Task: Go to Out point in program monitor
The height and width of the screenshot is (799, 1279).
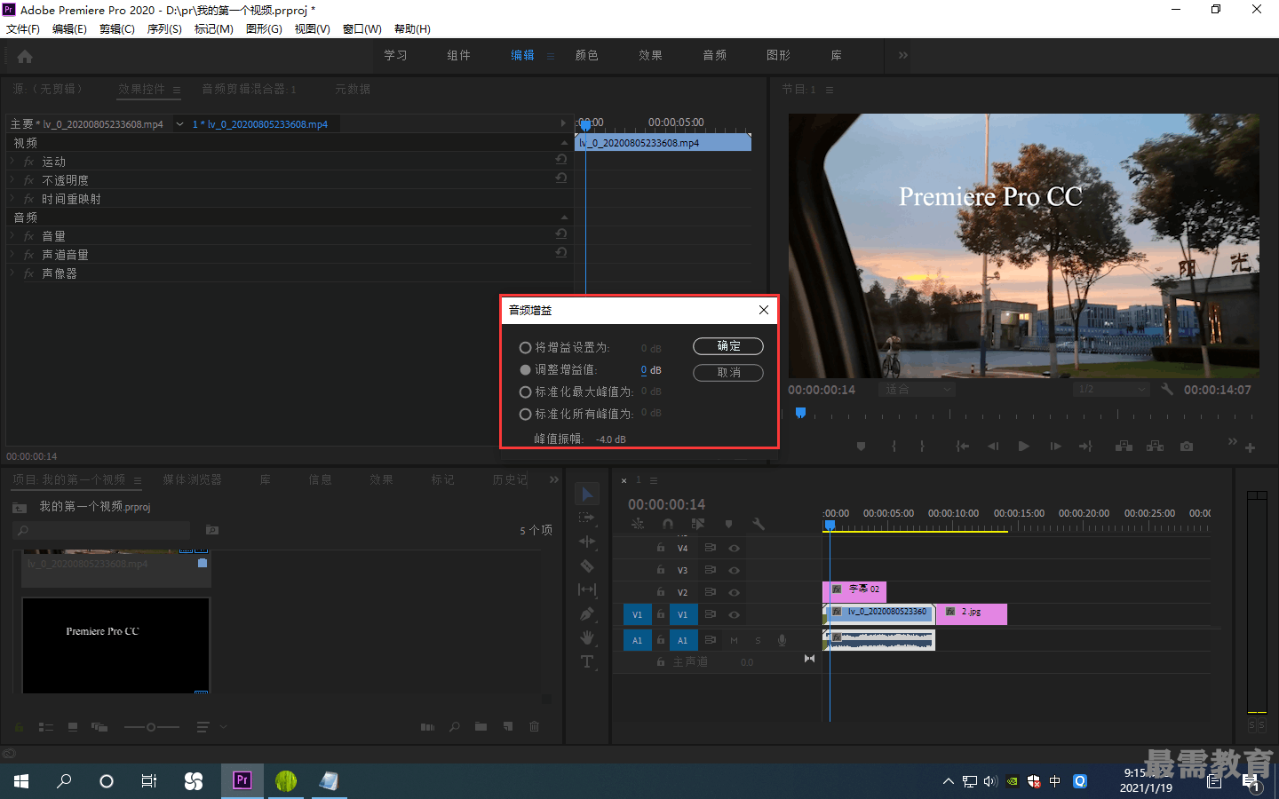Action: coord(1085,446)
